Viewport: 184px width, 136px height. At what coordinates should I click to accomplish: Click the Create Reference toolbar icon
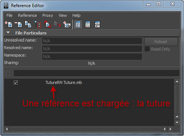[9, 24]
